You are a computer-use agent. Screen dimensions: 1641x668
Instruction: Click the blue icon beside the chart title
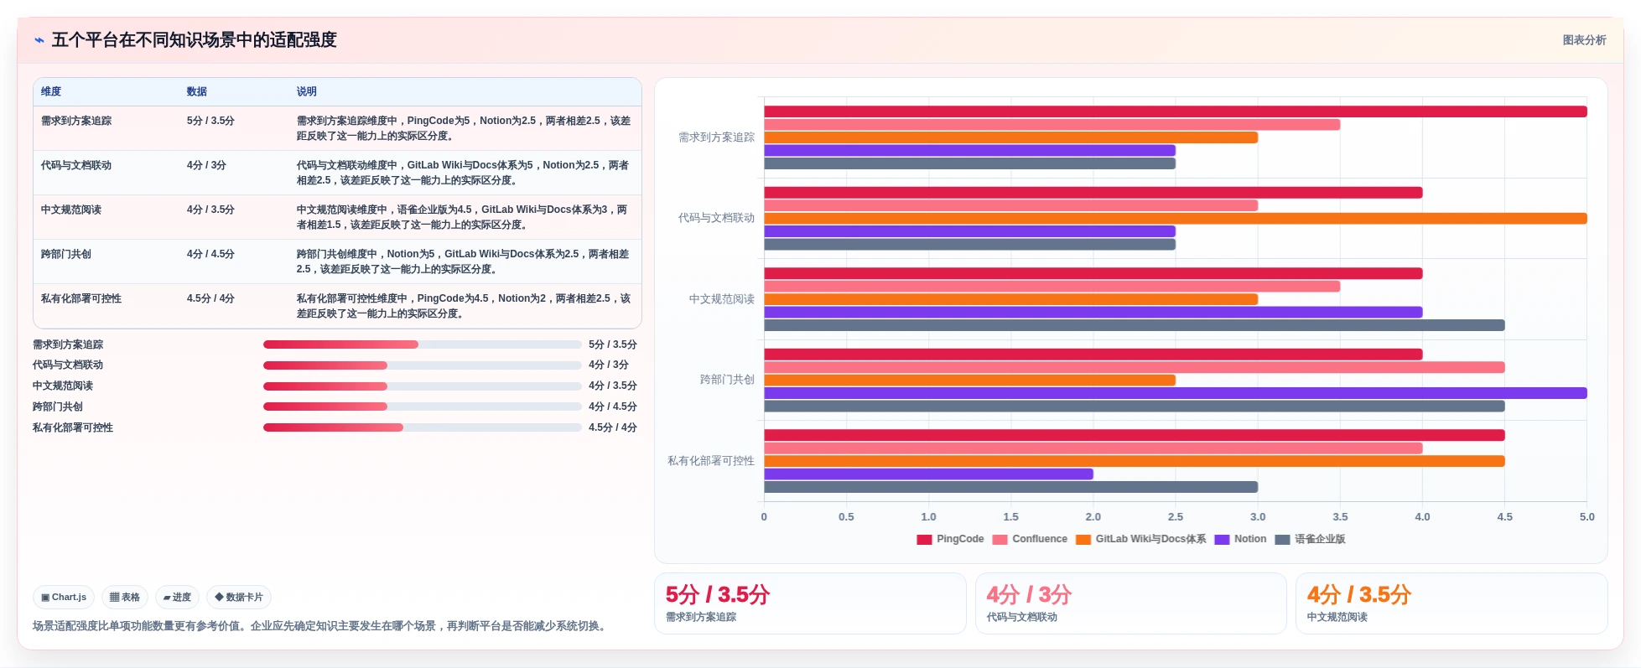coord(39,40)
